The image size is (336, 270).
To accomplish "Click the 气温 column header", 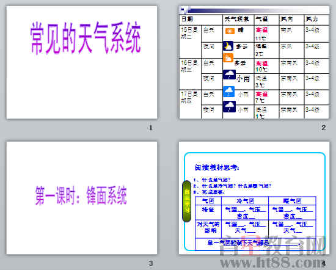I will pos(266,20).
